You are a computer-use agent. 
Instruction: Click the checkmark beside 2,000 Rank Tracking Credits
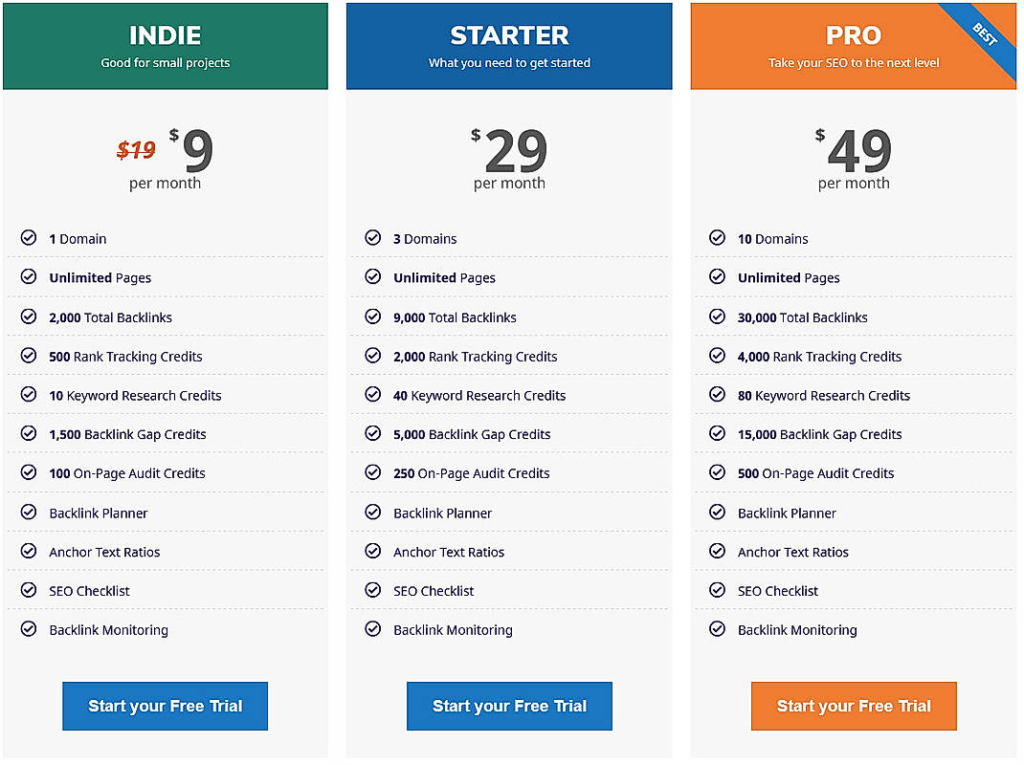(373, 356)
